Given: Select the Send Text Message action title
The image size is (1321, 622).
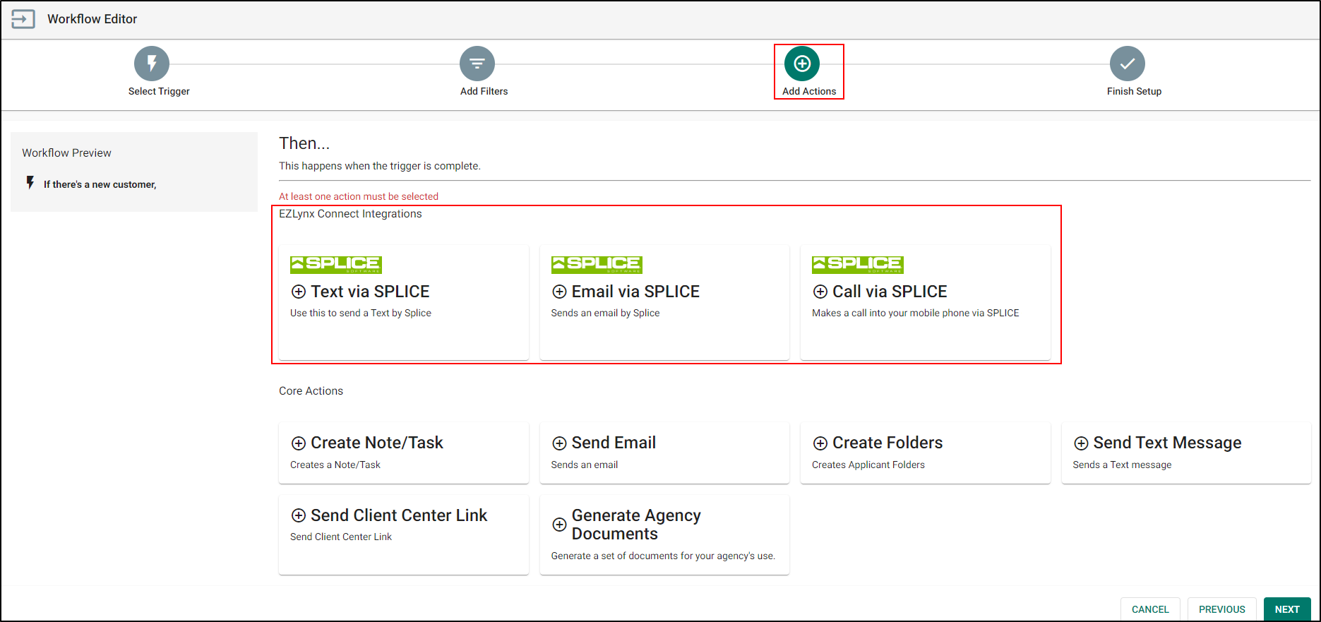Looking at the screenshot, I should (x=1167, y=443).
